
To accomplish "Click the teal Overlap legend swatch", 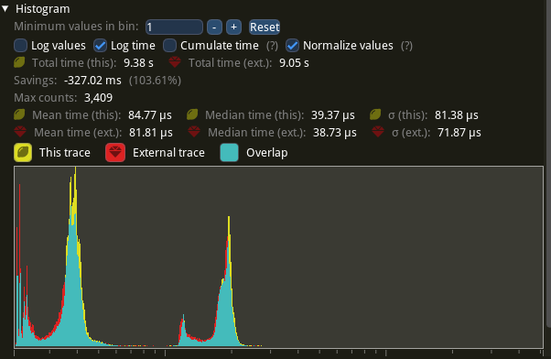I will tap(229, 153).
